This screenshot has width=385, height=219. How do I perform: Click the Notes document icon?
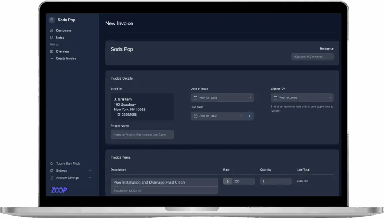(52, 38)
